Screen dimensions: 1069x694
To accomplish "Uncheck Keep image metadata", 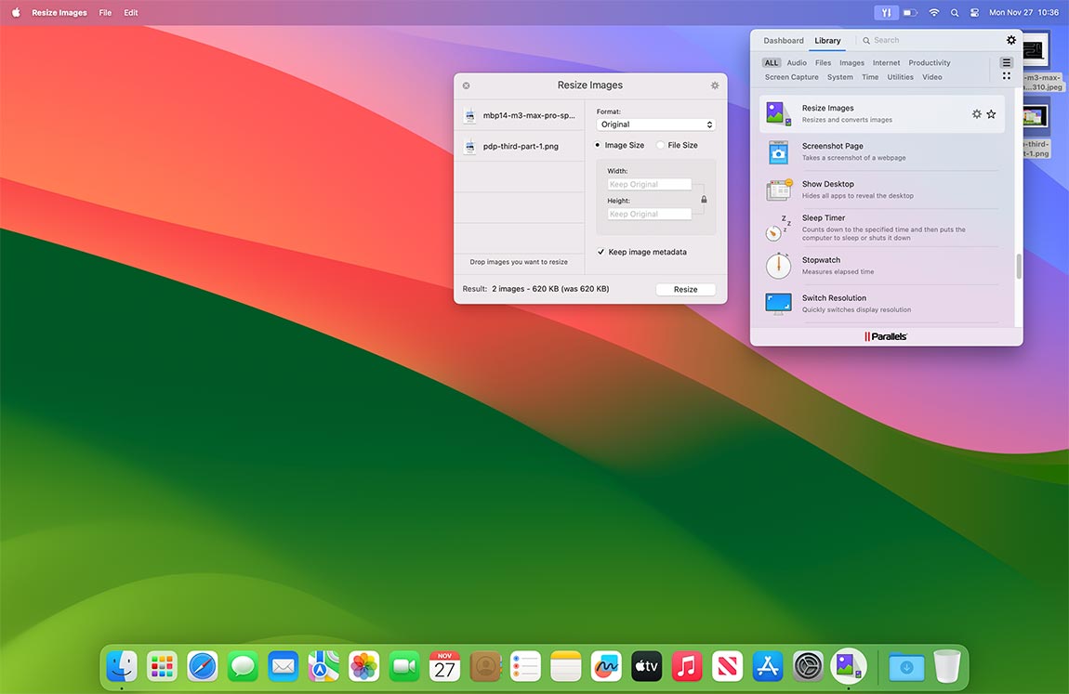I will (600, 252).
